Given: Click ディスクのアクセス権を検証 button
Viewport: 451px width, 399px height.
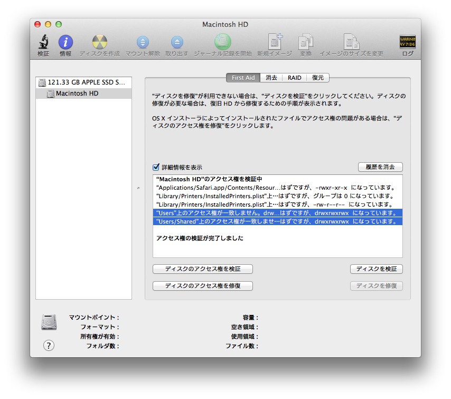Looking at the screenshot, I should point(203,269).
